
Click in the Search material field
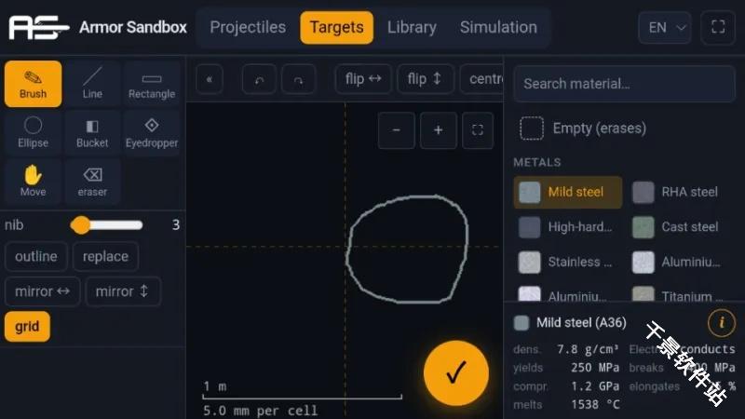tap(624, 84)
